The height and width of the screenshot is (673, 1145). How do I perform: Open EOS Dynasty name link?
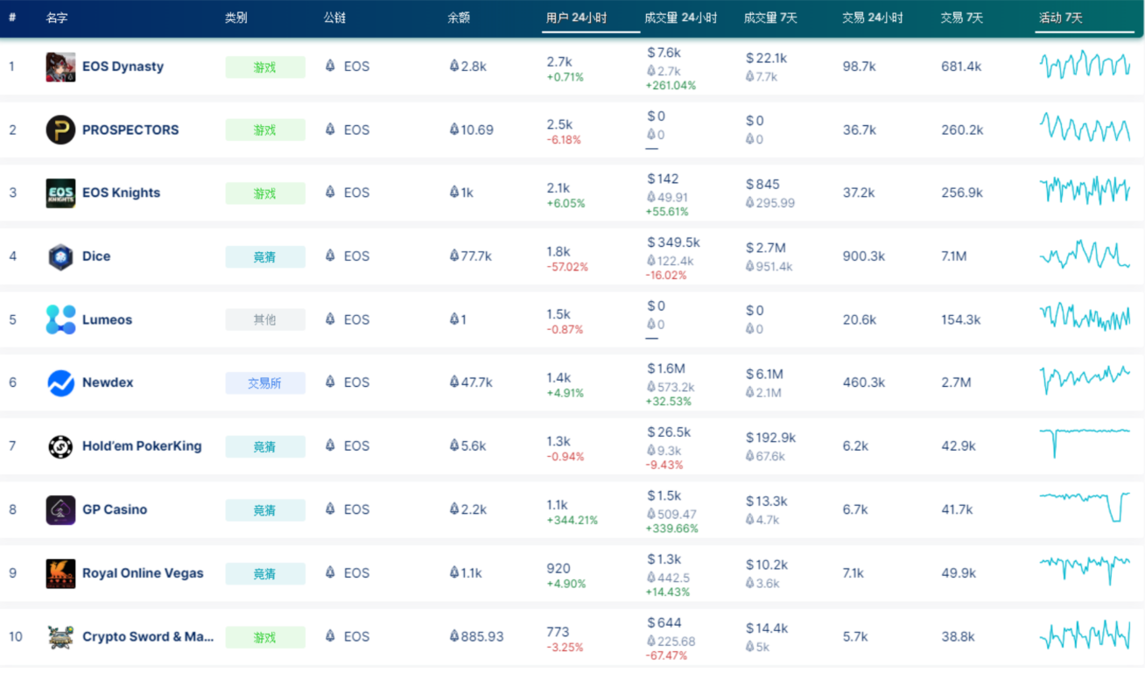coord(123,67)
